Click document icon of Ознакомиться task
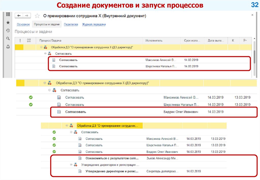 coord(80,158)
